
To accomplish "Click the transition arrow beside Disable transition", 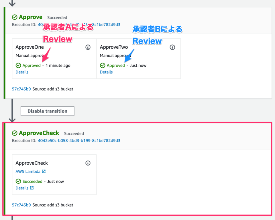I will [12, 111].
